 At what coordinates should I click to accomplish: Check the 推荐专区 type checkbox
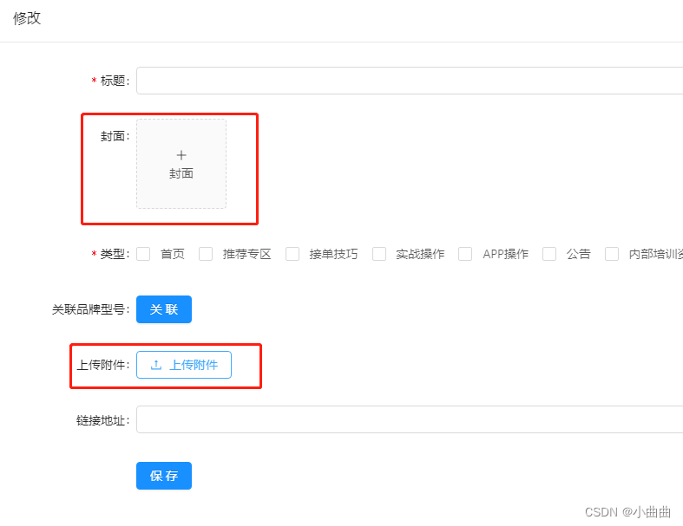coord(206,254)
